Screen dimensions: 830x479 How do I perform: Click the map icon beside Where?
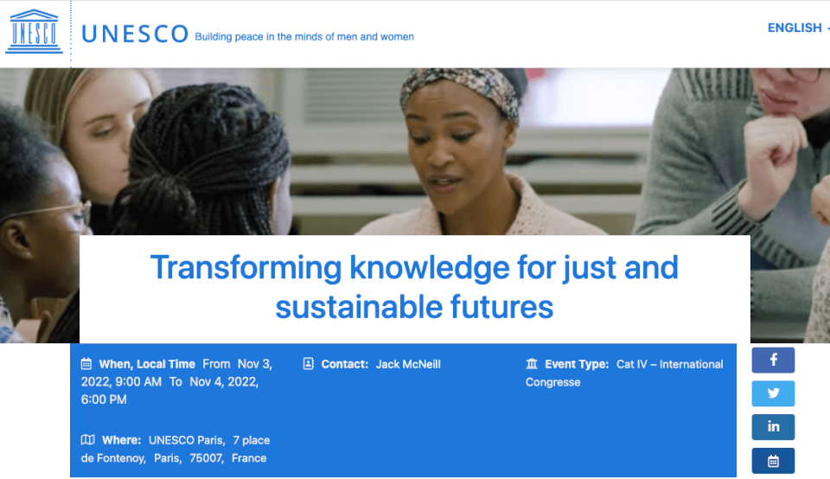87,440
